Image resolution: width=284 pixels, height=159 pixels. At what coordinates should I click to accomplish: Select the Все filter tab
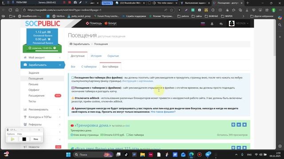point(73,67)
